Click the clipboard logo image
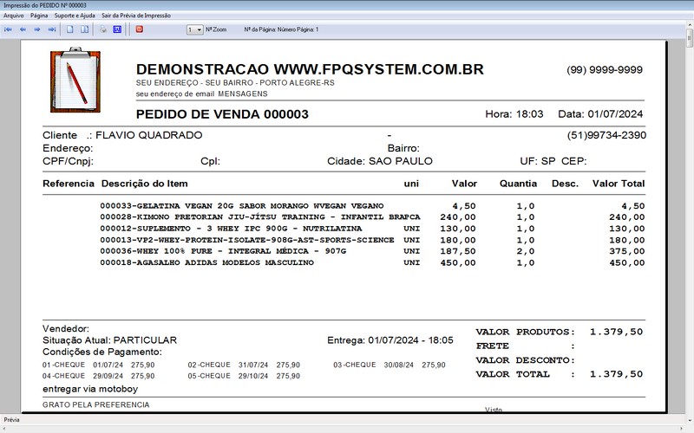 (x=75, y=80)
